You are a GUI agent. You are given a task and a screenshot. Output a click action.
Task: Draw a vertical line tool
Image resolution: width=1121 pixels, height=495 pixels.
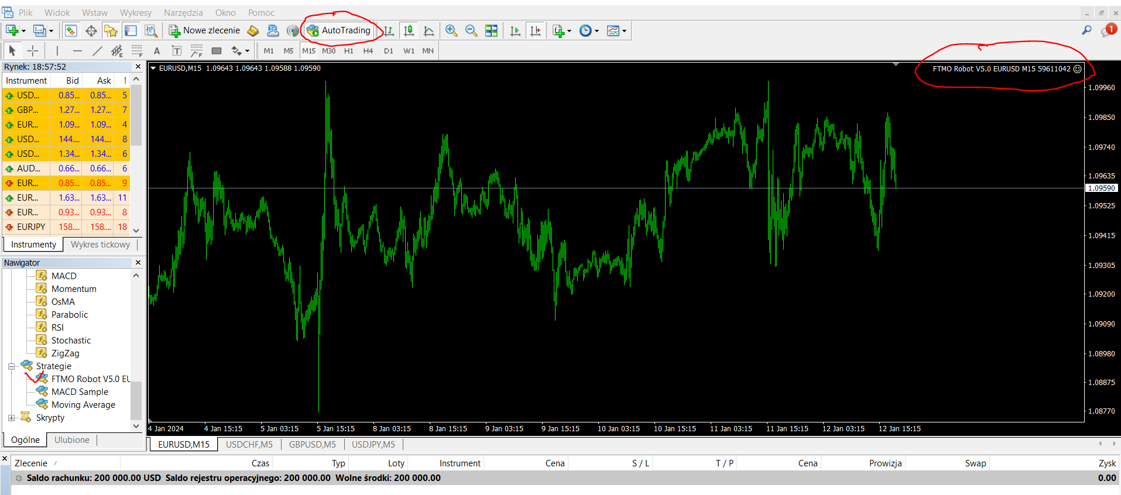point(57,51)
